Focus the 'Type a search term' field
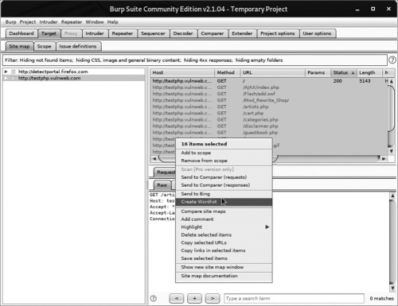The width and height of the screenshot is (398, 306). (294, 299)
